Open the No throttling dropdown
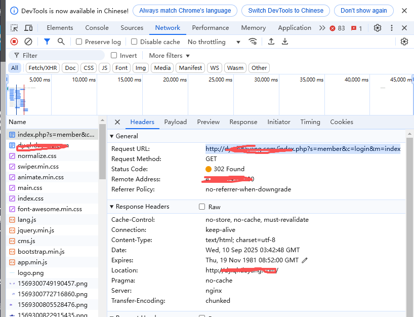The height and width of the screenshot is (317, 414). tap(214, 42)
